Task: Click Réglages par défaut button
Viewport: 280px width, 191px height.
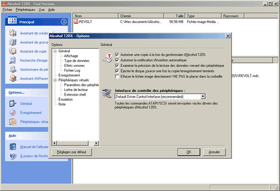Action: point(72,152)
